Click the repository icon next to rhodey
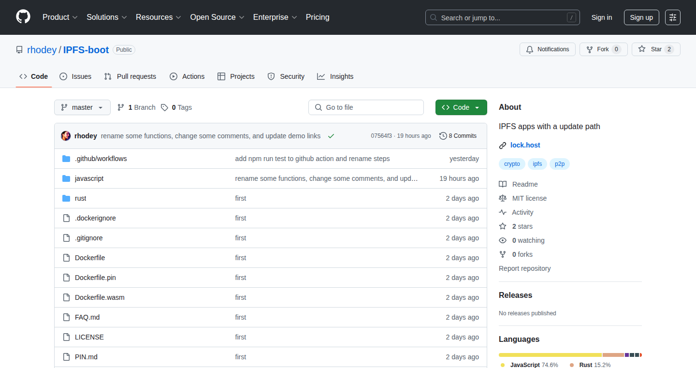Image resolution: width=696 pixels, height=368 pixels. (x=19, y=50)
